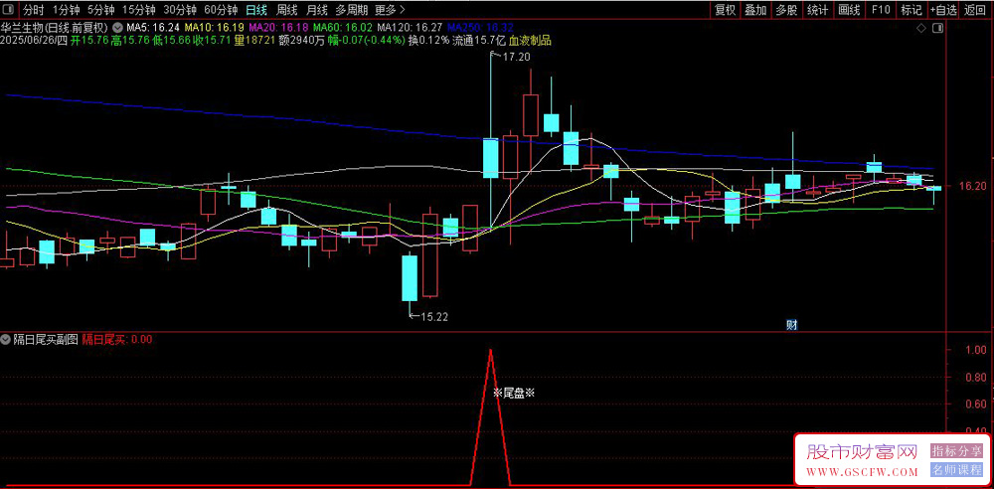Click the 指标分享 button in the banner
This screenshot has height=489, width=994.
(x=956, y=451)
